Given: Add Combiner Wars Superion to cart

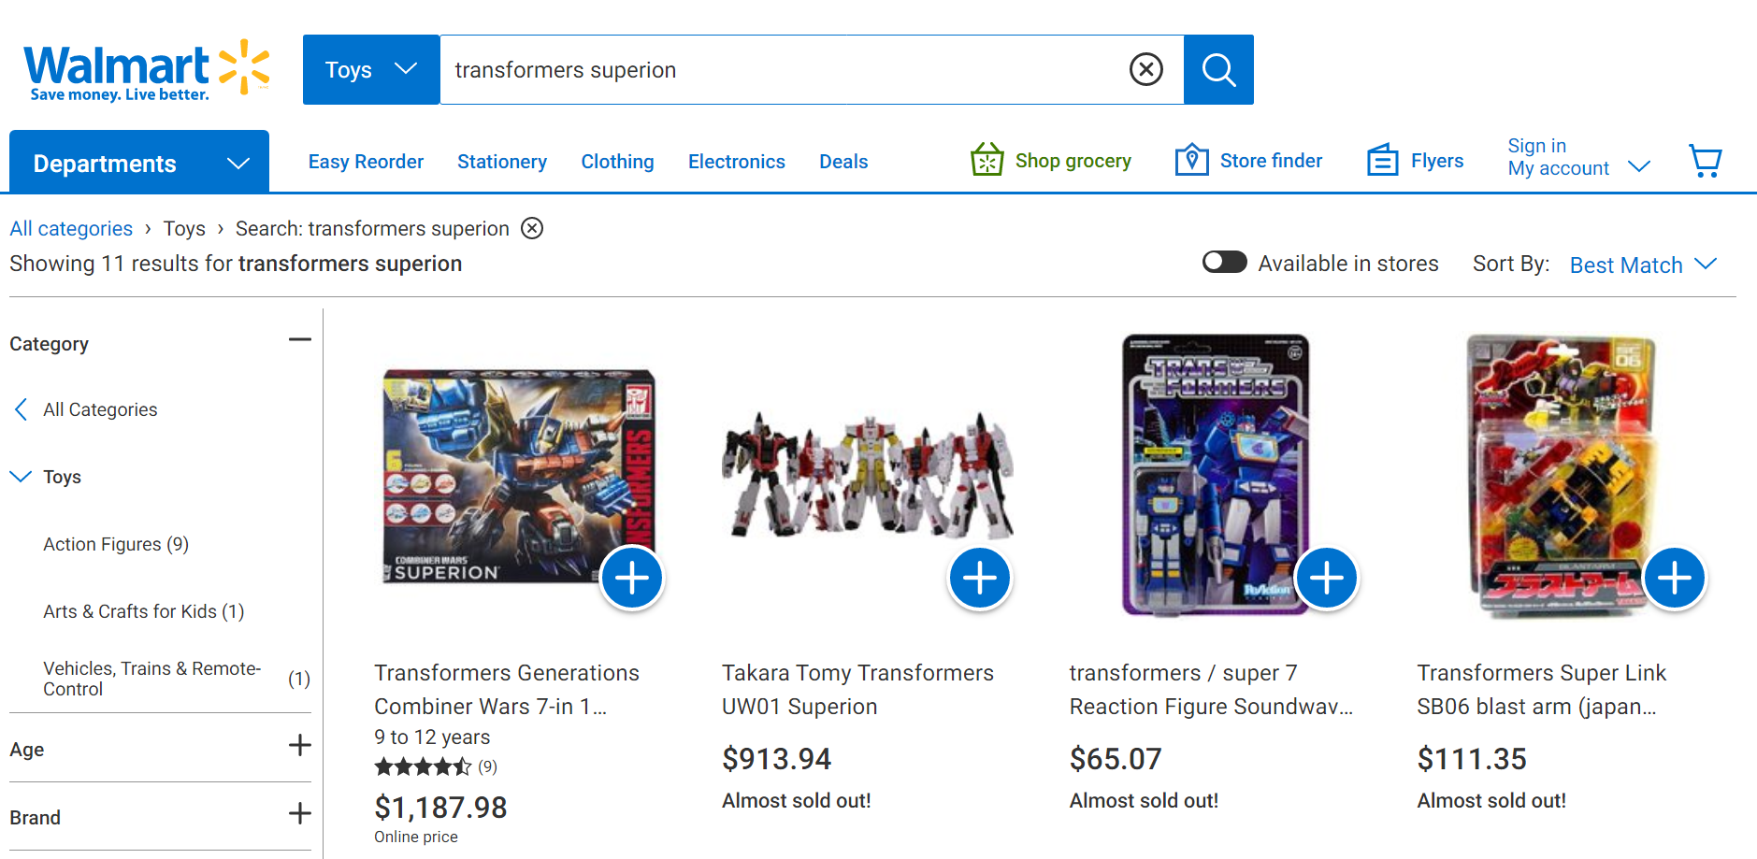Looking at the screenshot, I should point(631,578).
